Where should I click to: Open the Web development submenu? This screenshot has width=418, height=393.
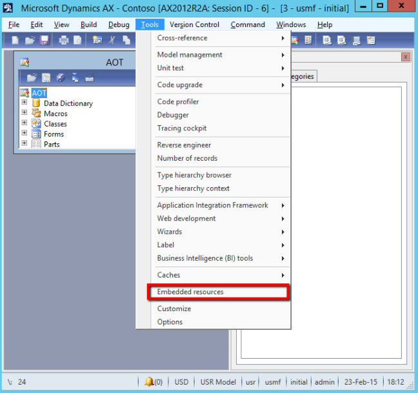tap(221, 219)
